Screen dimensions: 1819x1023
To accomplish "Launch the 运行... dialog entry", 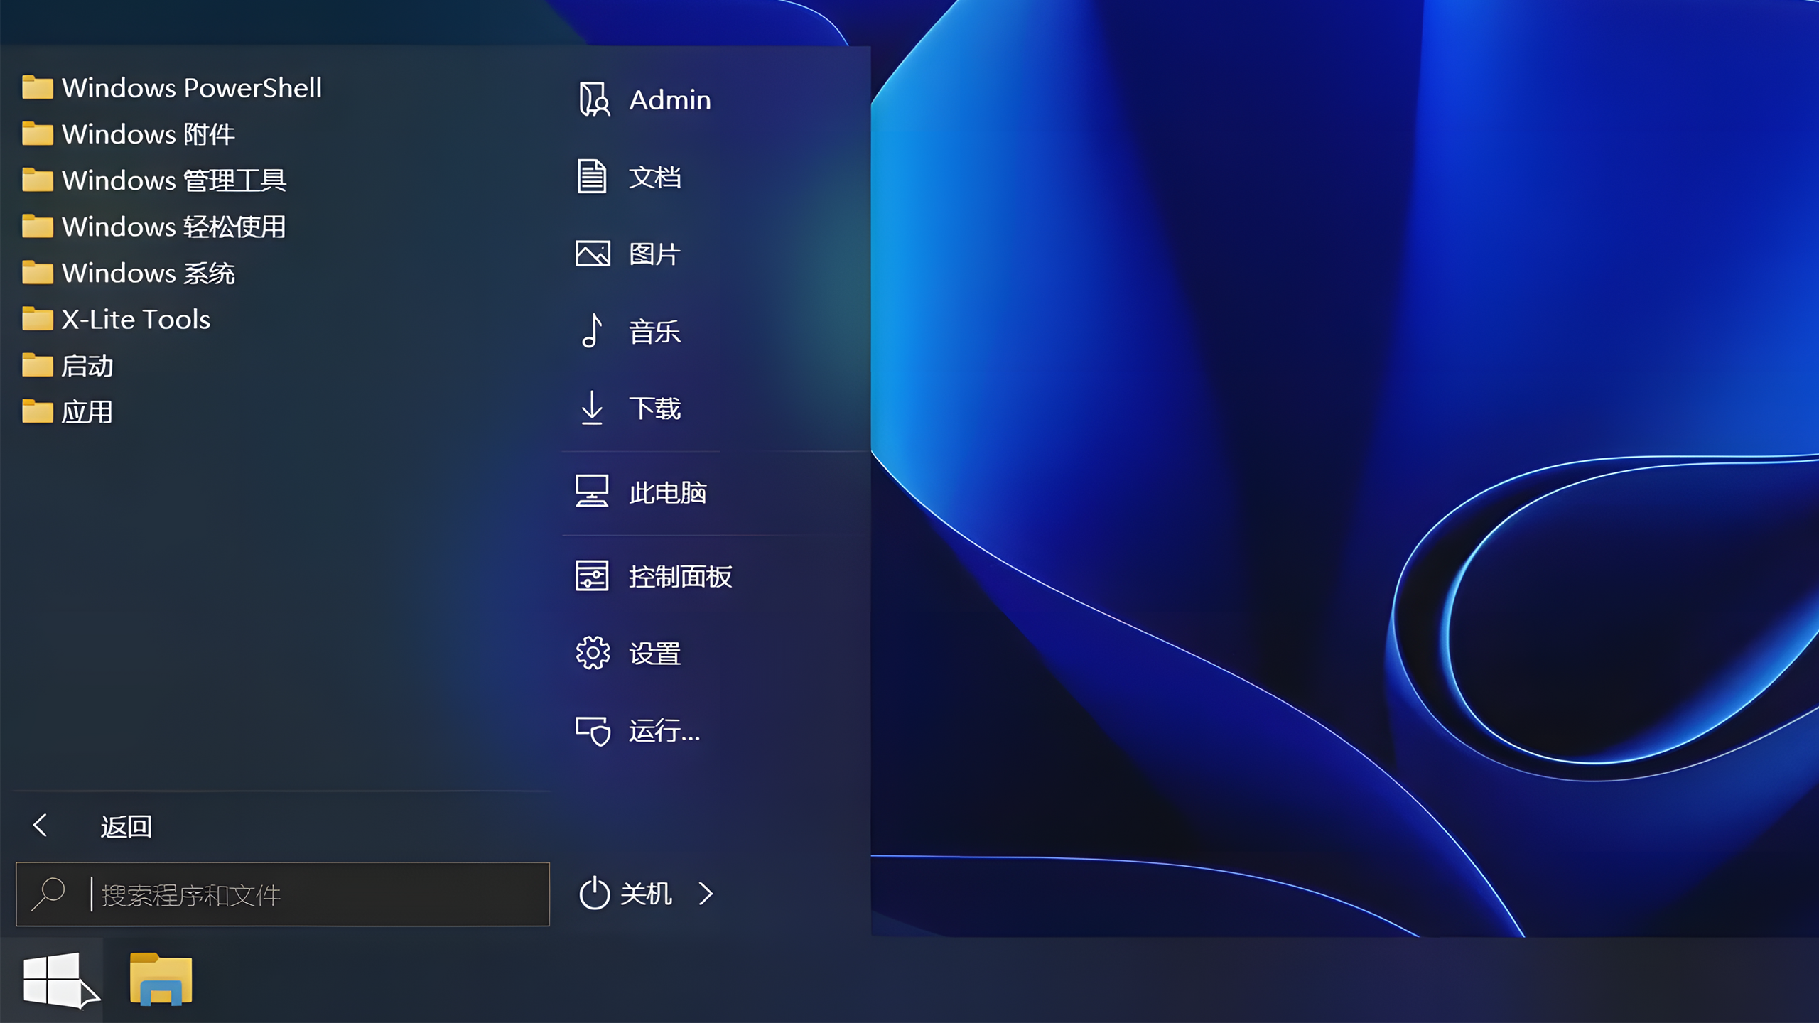I will pos(664,730).
